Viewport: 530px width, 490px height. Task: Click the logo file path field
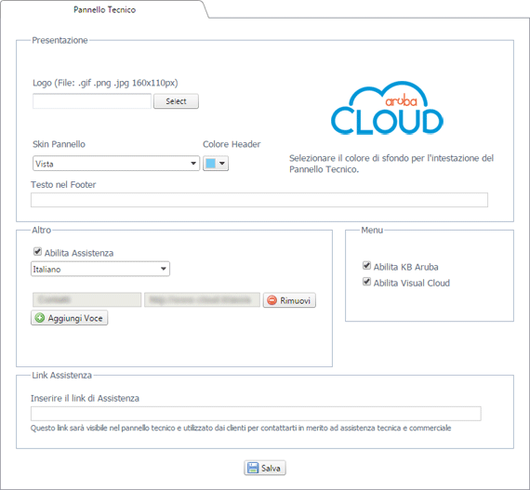click(x=92, y=101)
